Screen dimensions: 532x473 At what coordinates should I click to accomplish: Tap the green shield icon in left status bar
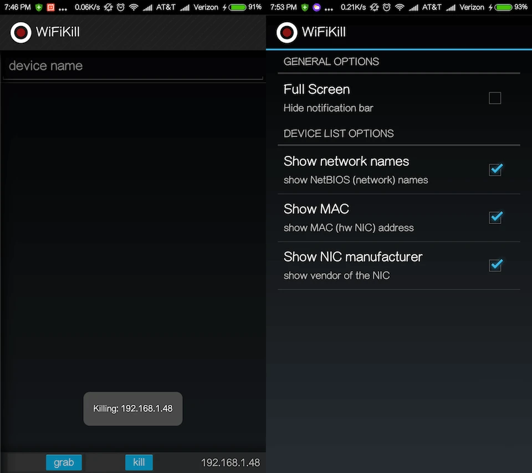(x=39, y=7)
